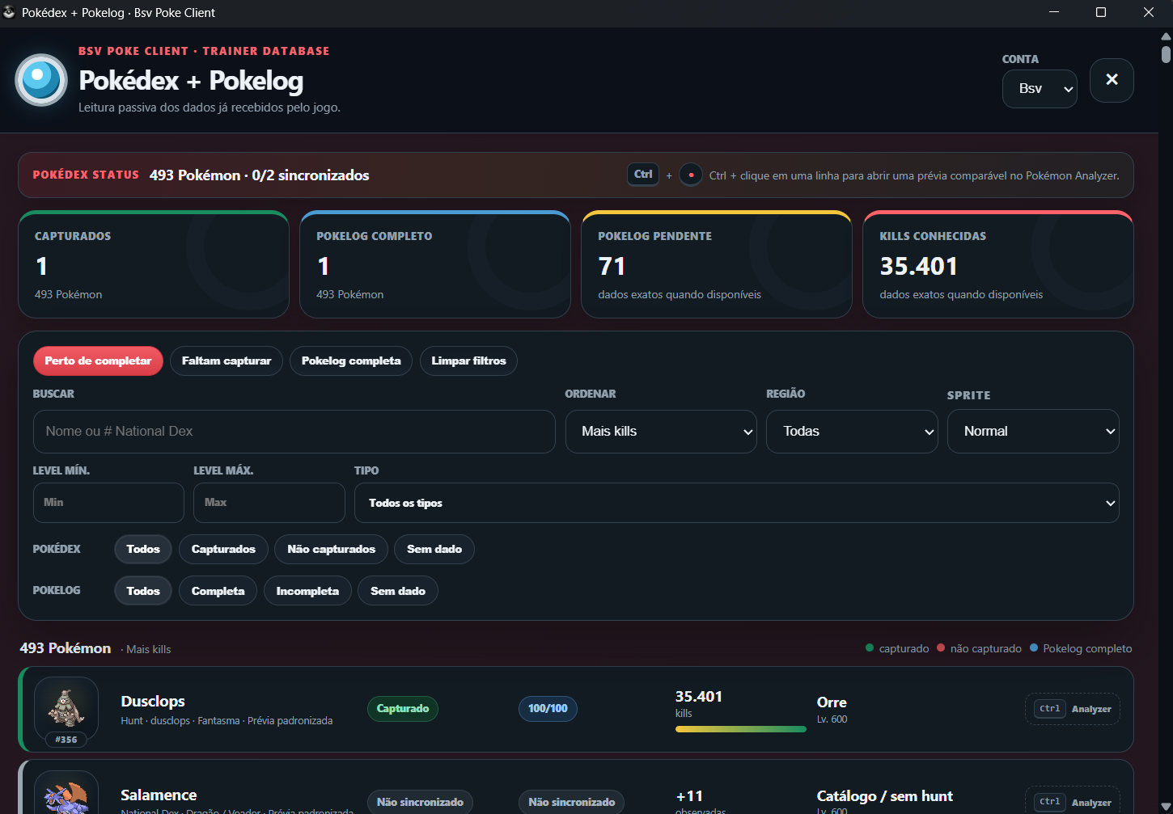The image size is (1173, 814).
Task: Select Capturados in the Pokédex filter row
Action: click(x=223, y=550)
